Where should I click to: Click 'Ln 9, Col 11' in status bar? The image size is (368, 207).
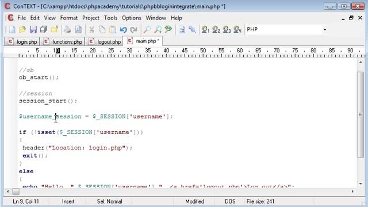[26, 202]
